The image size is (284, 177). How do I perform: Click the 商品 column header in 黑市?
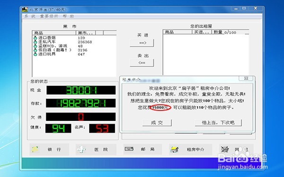[54, 33]
